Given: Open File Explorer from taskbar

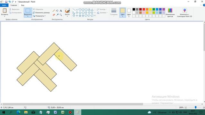Looking at the screenshot, I should pyautogui.click(x=26, y=112).
